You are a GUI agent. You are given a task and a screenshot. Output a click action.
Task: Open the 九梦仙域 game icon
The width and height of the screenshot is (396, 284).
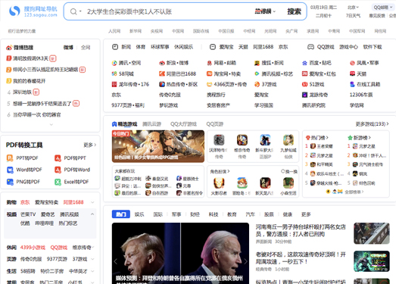click(x=288, y=140)
